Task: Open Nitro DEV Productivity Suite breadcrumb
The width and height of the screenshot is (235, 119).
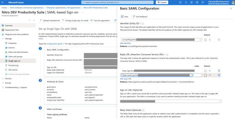Action: [95, 8]
